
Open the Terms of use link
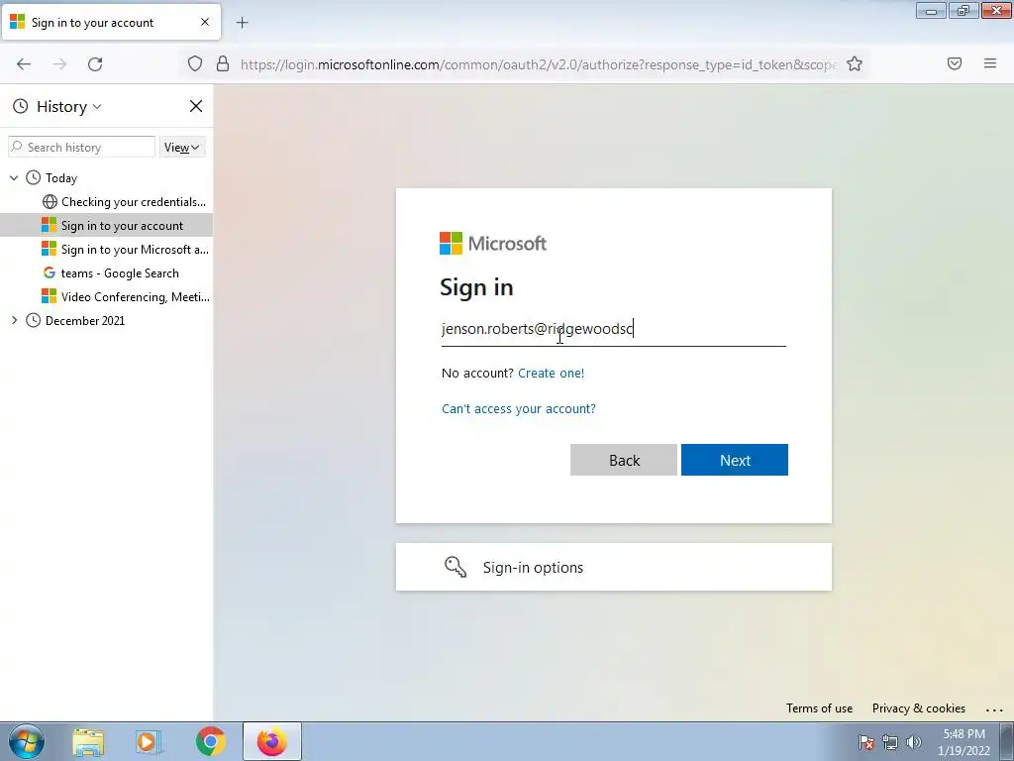pos(819,707)
